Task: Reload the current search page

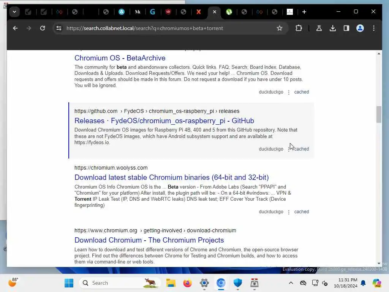Action: coord(43,28)
